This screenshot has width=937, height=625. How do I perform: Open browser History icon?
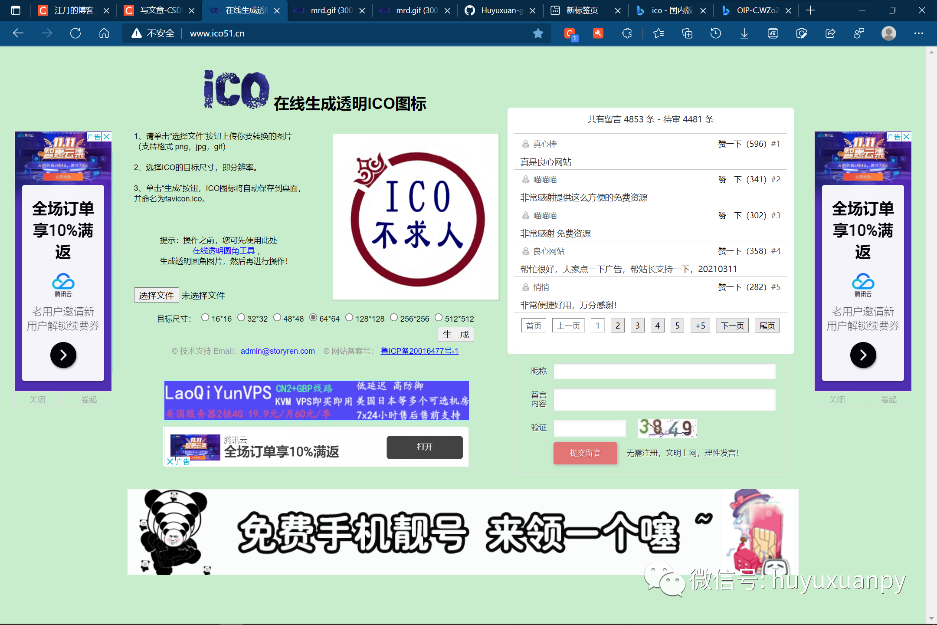click(x=715, y=33)
